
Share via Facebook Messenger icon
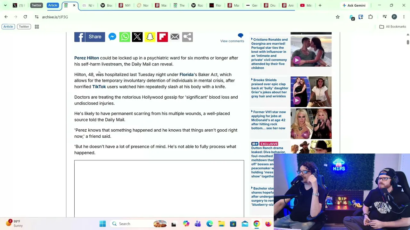112,37
